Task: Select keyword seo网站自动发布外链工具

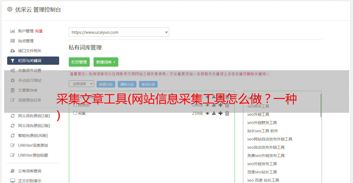Action: tap(270, 139)
